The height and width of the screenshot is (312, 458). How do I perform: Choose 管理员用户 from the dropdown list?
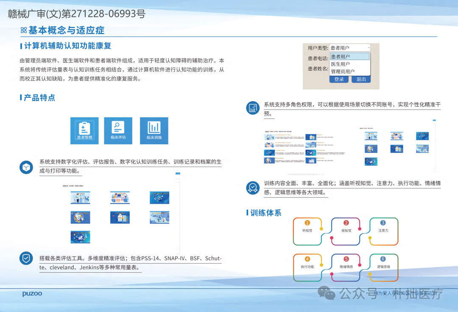pyautogui.click(x=349, y=72)
